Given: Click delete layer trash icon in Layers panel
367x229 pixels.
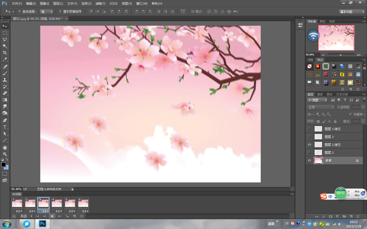Looking at the screenshot, I should (x=358, y=217).
